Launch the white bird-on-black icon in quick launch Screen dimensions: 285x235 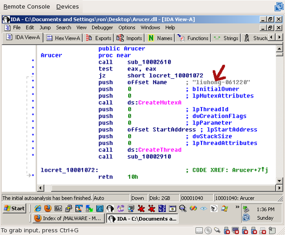tap(214, 209)
